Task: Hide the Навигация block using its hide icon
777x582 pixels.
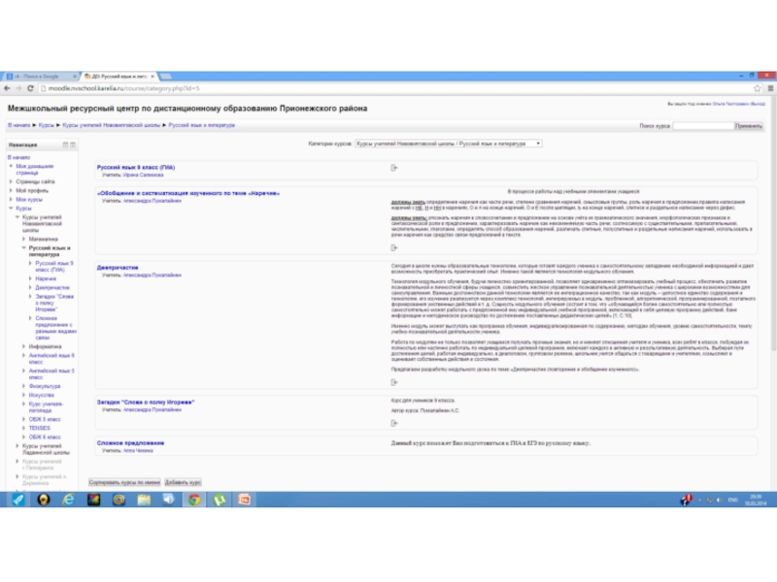Action: pyautogui.click(x=65, y=145)
